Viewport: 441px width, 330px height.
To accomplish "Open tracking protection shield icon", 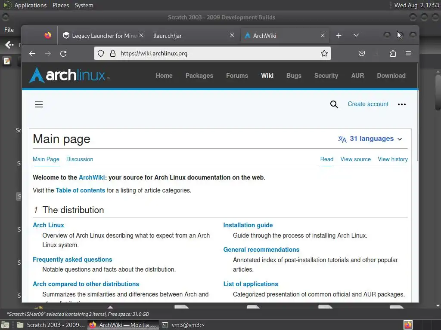I will (x=101, y=53).
